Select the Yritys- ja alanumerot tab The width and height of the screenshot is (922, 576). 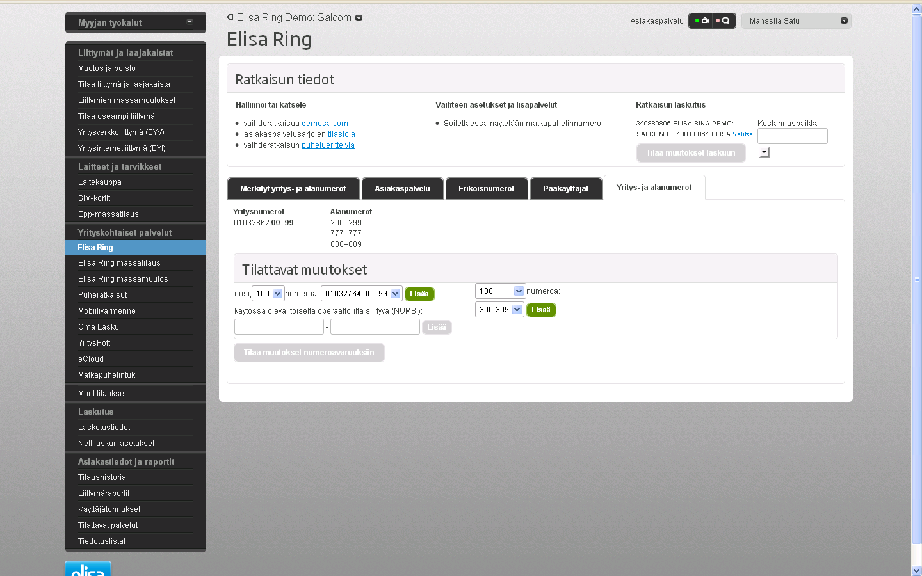[x=654, y=188]
